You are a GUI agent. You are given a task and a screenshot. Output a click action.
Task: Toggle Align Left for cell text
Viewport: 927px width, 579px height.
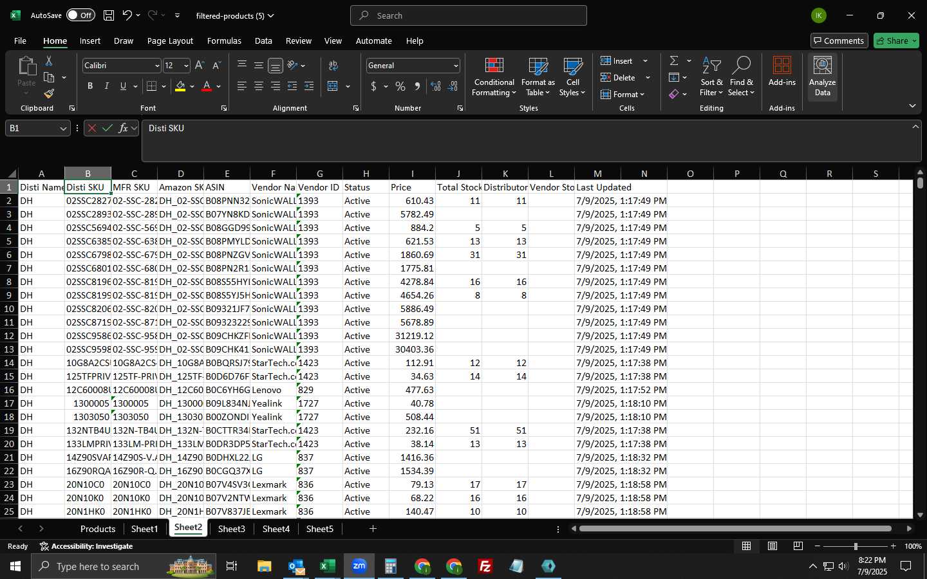[x=242, y=86]
